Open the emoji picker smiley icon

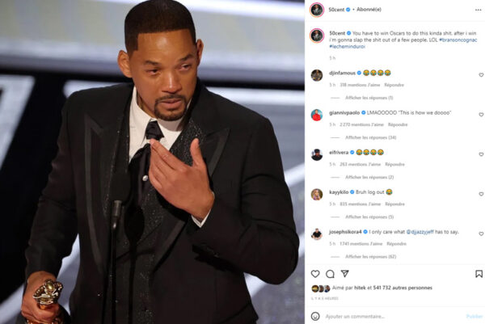pos(315,316)
